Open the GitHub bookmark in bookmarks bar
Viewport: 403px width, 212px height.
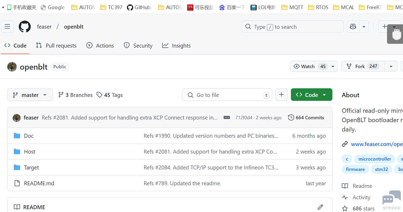pos(139,7)
